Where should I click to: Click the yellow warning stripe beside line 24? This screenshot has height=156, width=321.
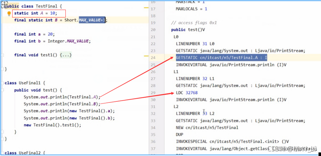(146, 56)
